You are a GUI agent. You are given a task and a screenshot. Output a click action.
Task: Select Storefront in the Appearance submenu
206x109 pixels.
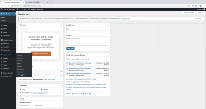click(20, 72)
